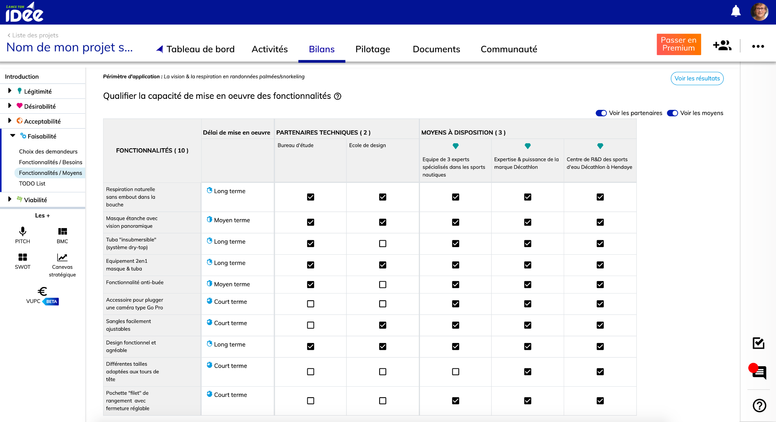Click the Court terme label for Différentes tailles row
The image size is (776, 422).
pos(230,366)
